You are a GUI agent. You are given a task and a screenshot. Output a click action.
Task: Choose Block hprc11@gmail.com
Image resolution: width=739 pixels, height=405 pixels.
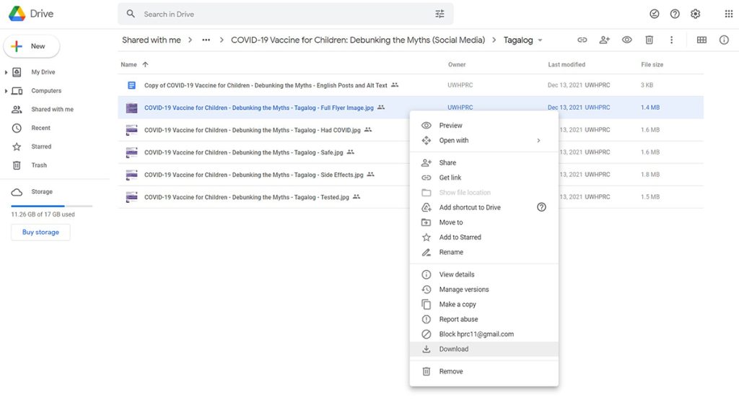tap(484, 334)
